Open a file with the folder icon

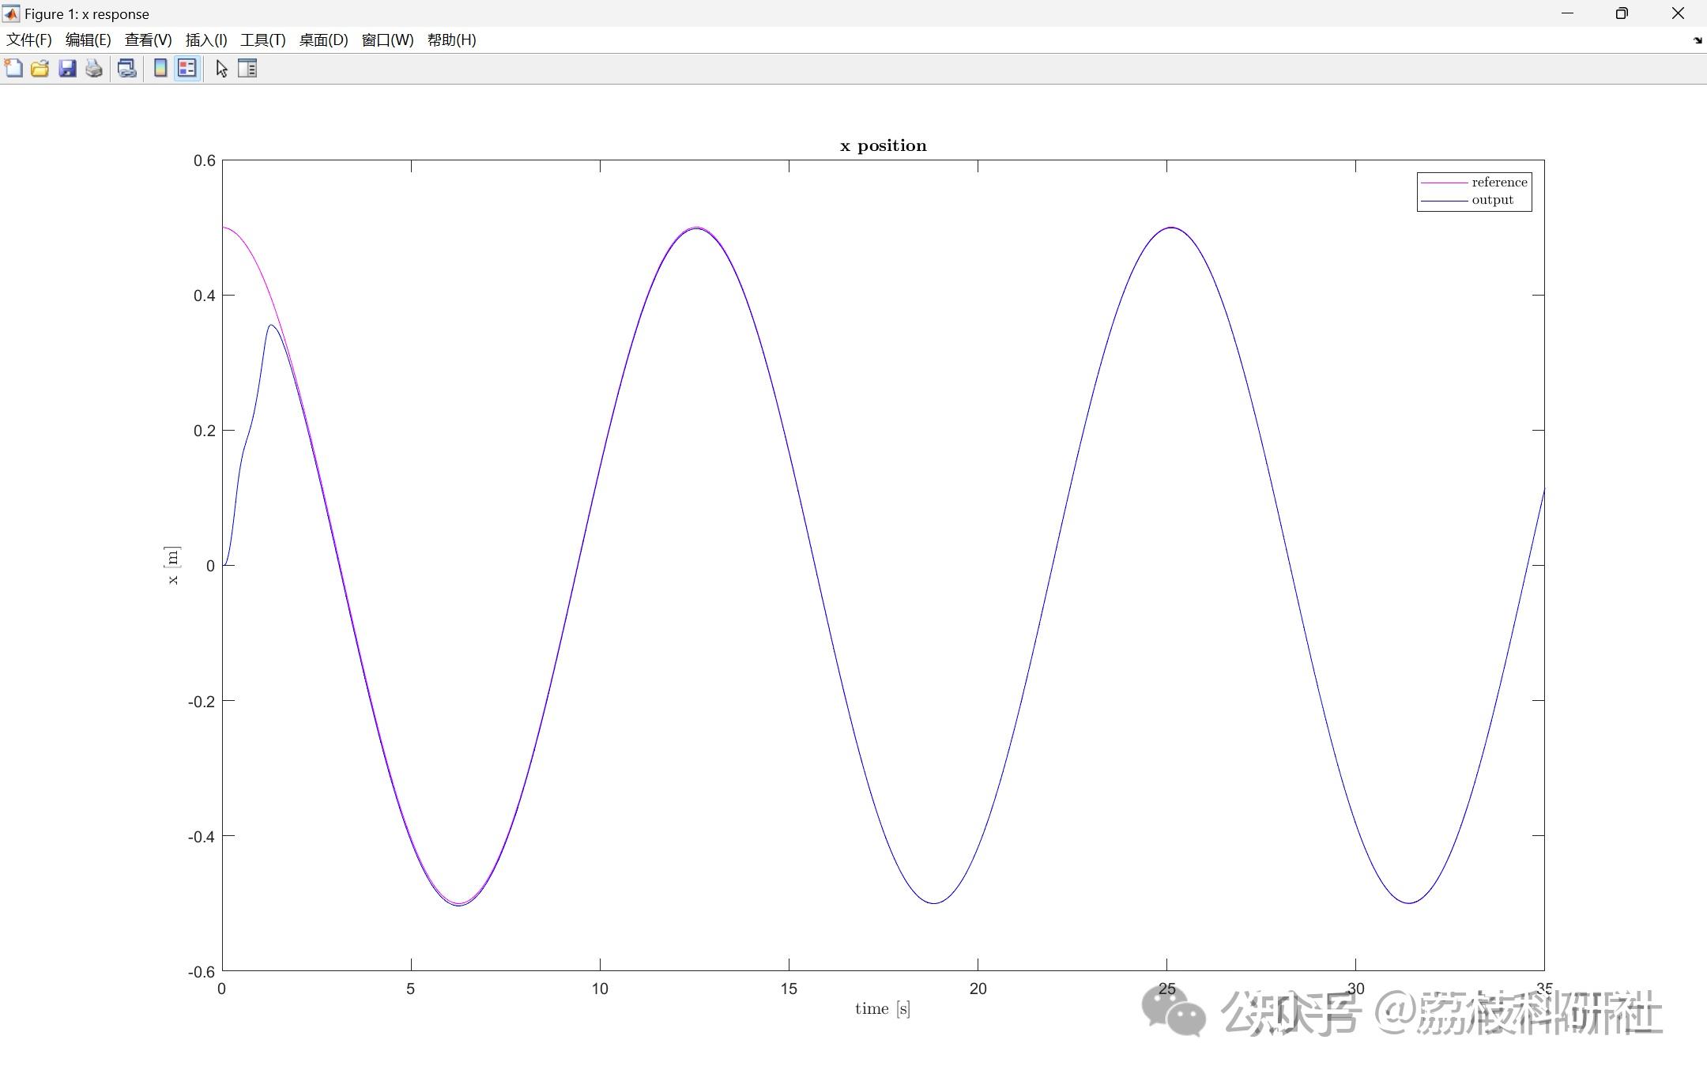40,69
